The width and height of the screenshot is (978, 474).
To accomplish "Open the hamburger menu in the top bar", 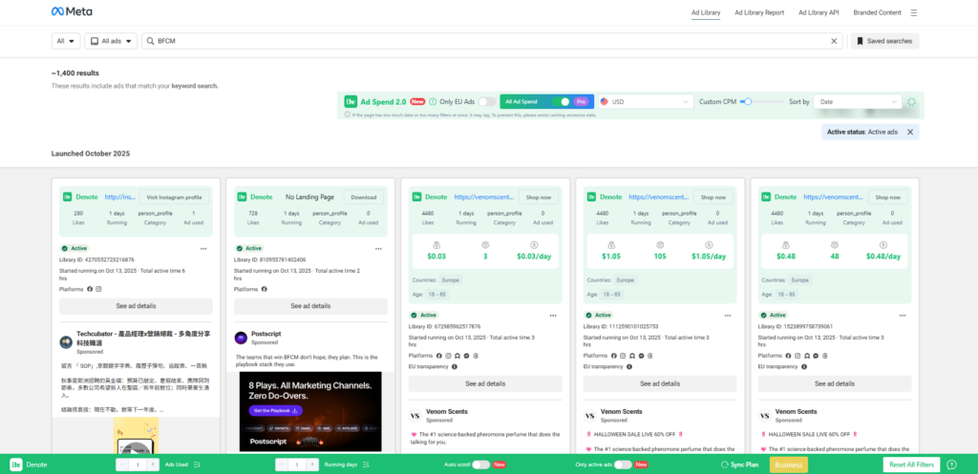I will point(914,12).
